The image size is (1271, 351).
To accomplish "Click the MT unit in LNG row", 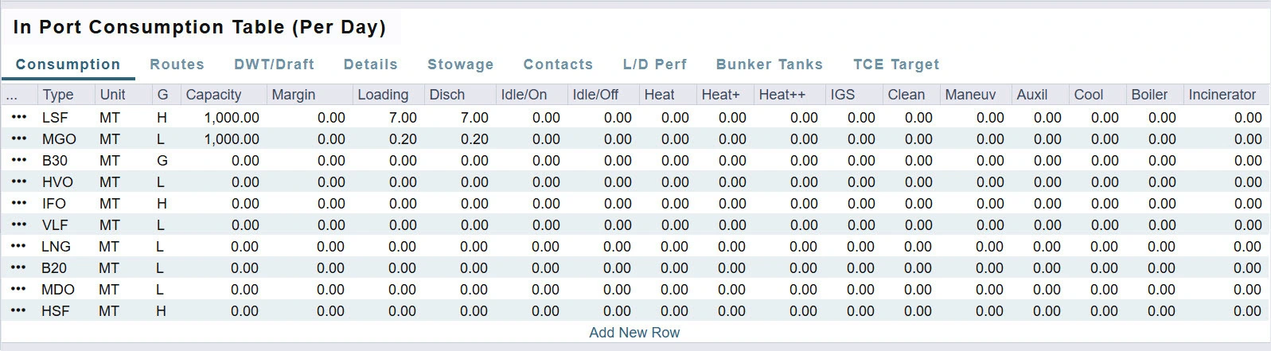I will point(109,247).
